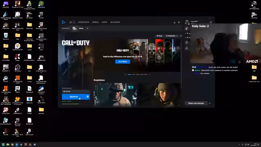
Task: Open the Call of Duty version selector
Action: tap(76, 91)
